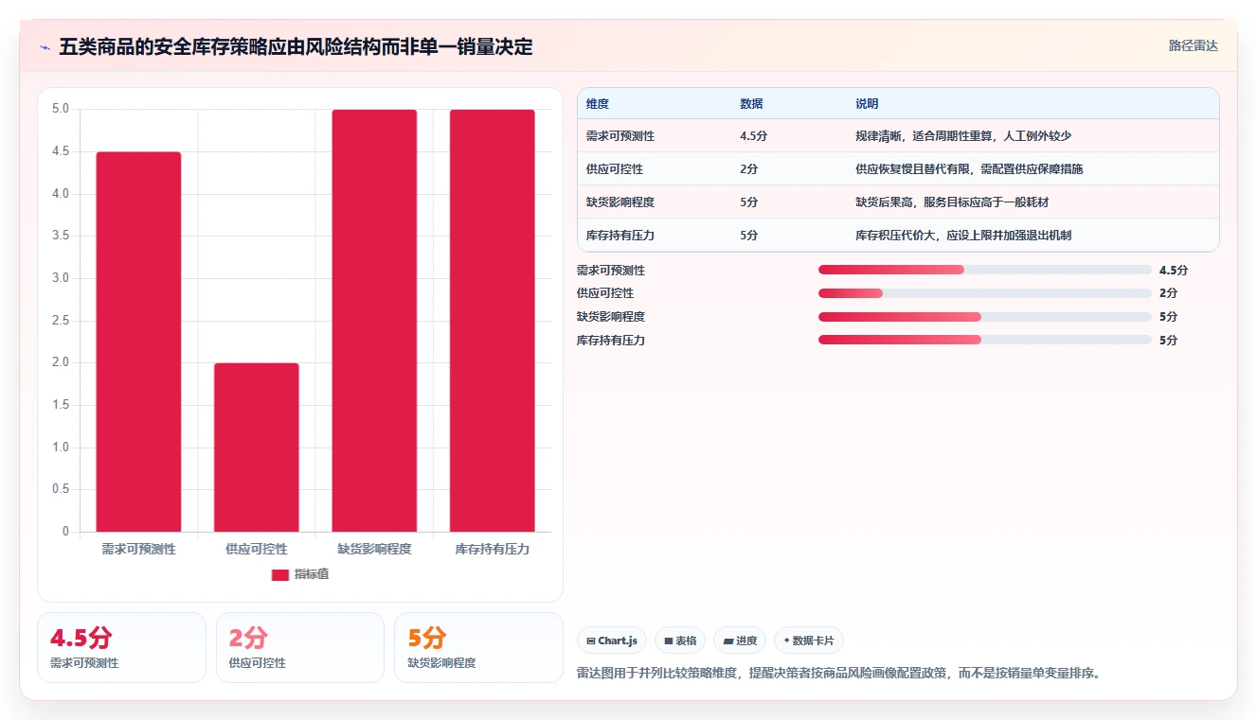Click 缺货后果高 description cell
Viewport: 1257px width, 720px height.
coord(952,202)
